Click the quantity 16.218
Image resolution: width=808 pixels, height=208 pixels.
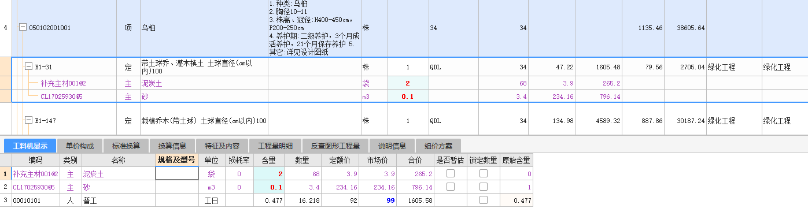click(x=308, y=200)
